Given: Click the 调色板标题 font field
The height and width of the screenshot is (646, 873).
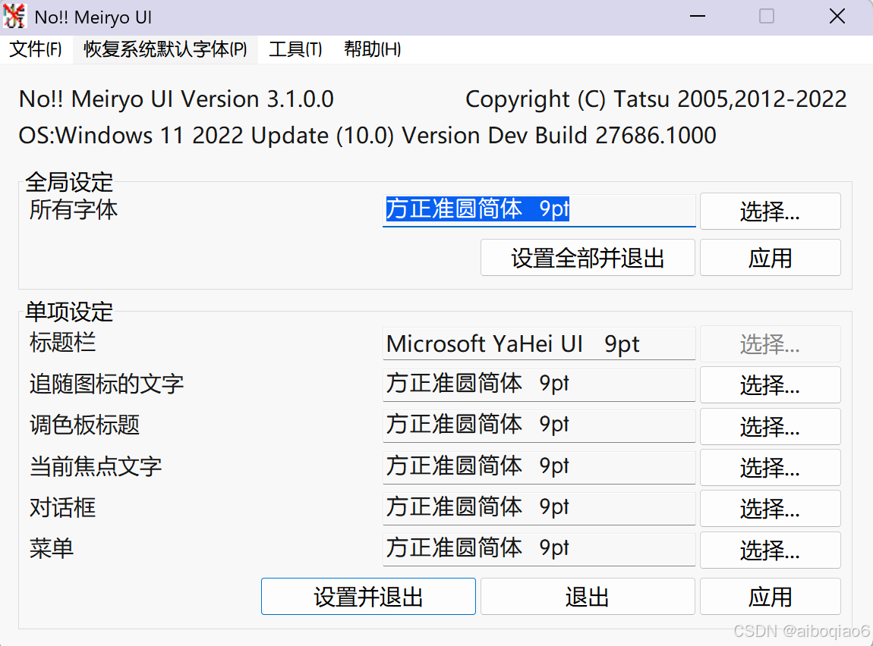Looking at the screenshot, I should pyautogui.click(x=539, y=426).
